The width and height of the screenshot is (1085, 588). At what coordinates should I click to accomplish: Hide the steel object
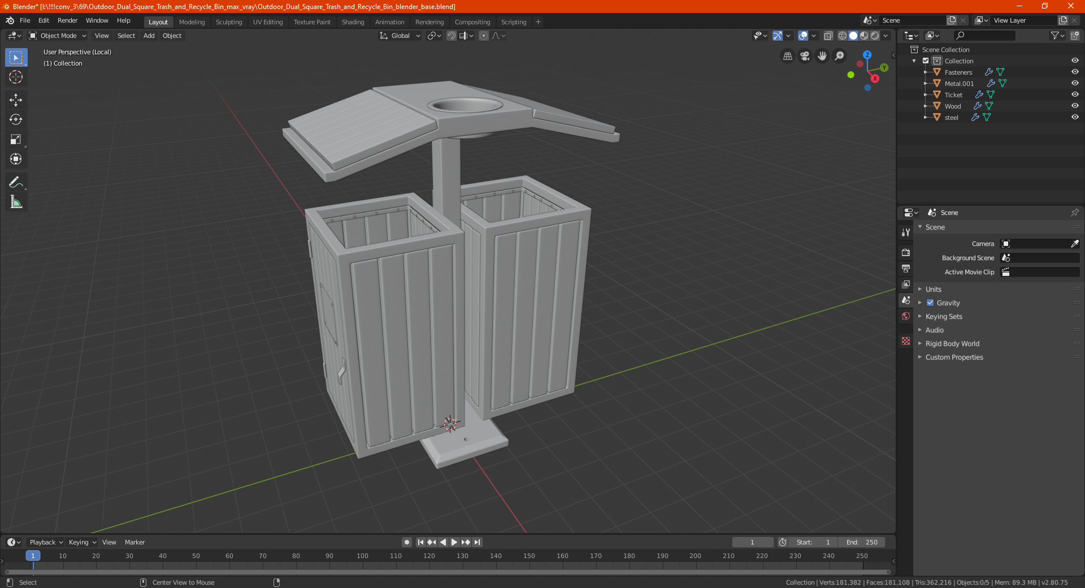pos(1075,117)
